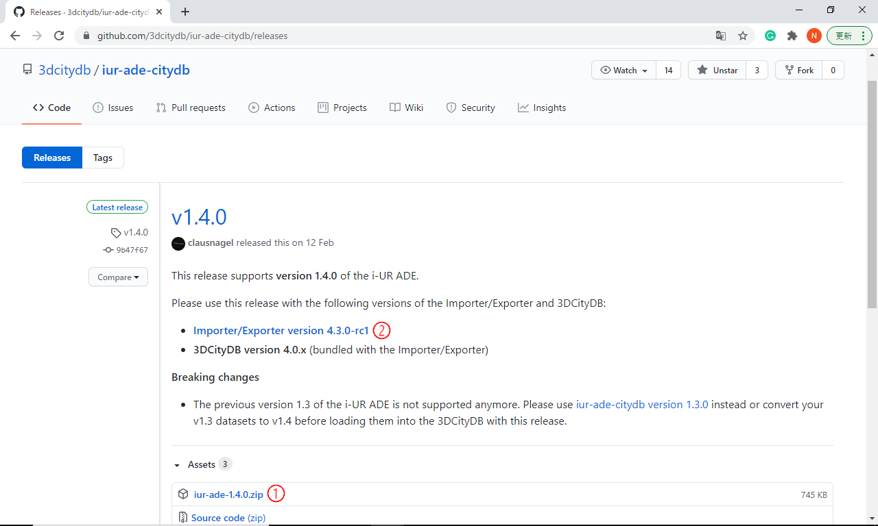Go back using the browser back arrow

(15, 36)
